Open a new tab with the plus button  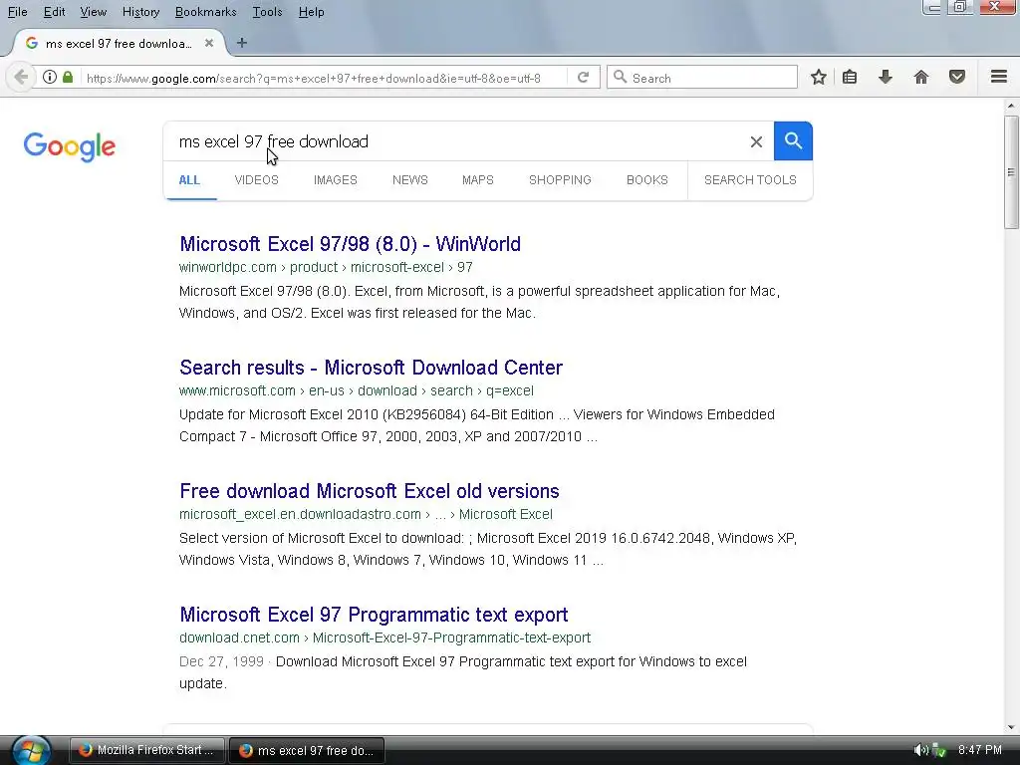(241, 43)
